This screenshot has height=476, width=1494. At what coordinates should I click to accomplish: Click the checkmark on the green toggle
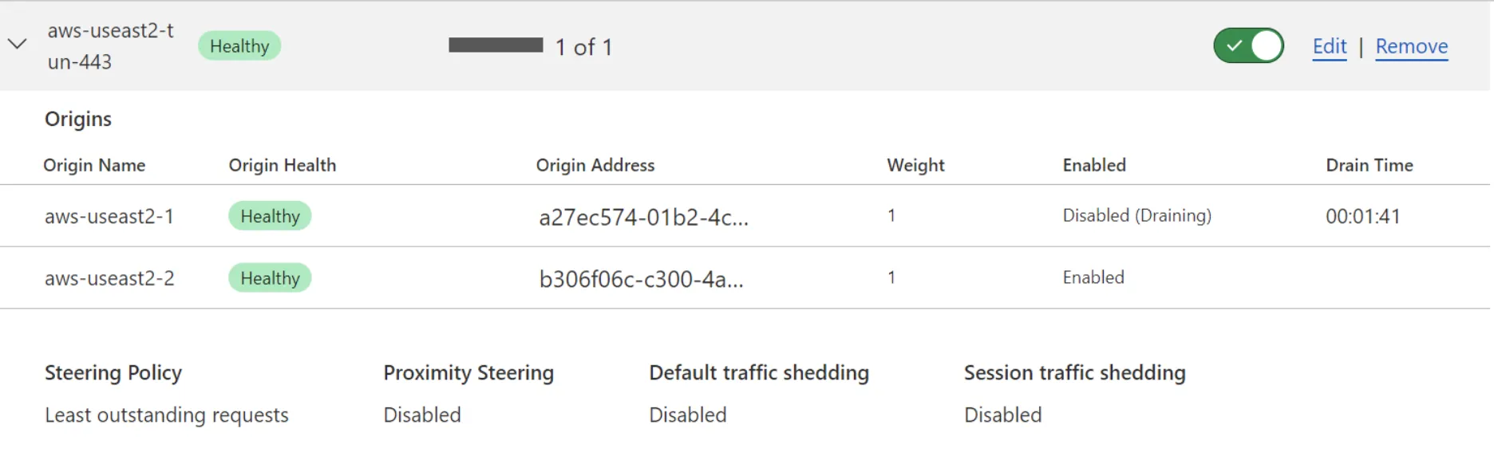[x=1235, y=45]
